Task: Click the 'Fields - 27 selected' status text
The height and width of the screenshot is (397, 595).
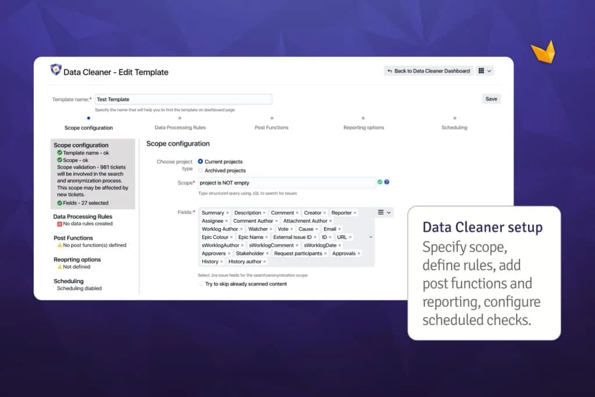Action: [x=85, y=203]
